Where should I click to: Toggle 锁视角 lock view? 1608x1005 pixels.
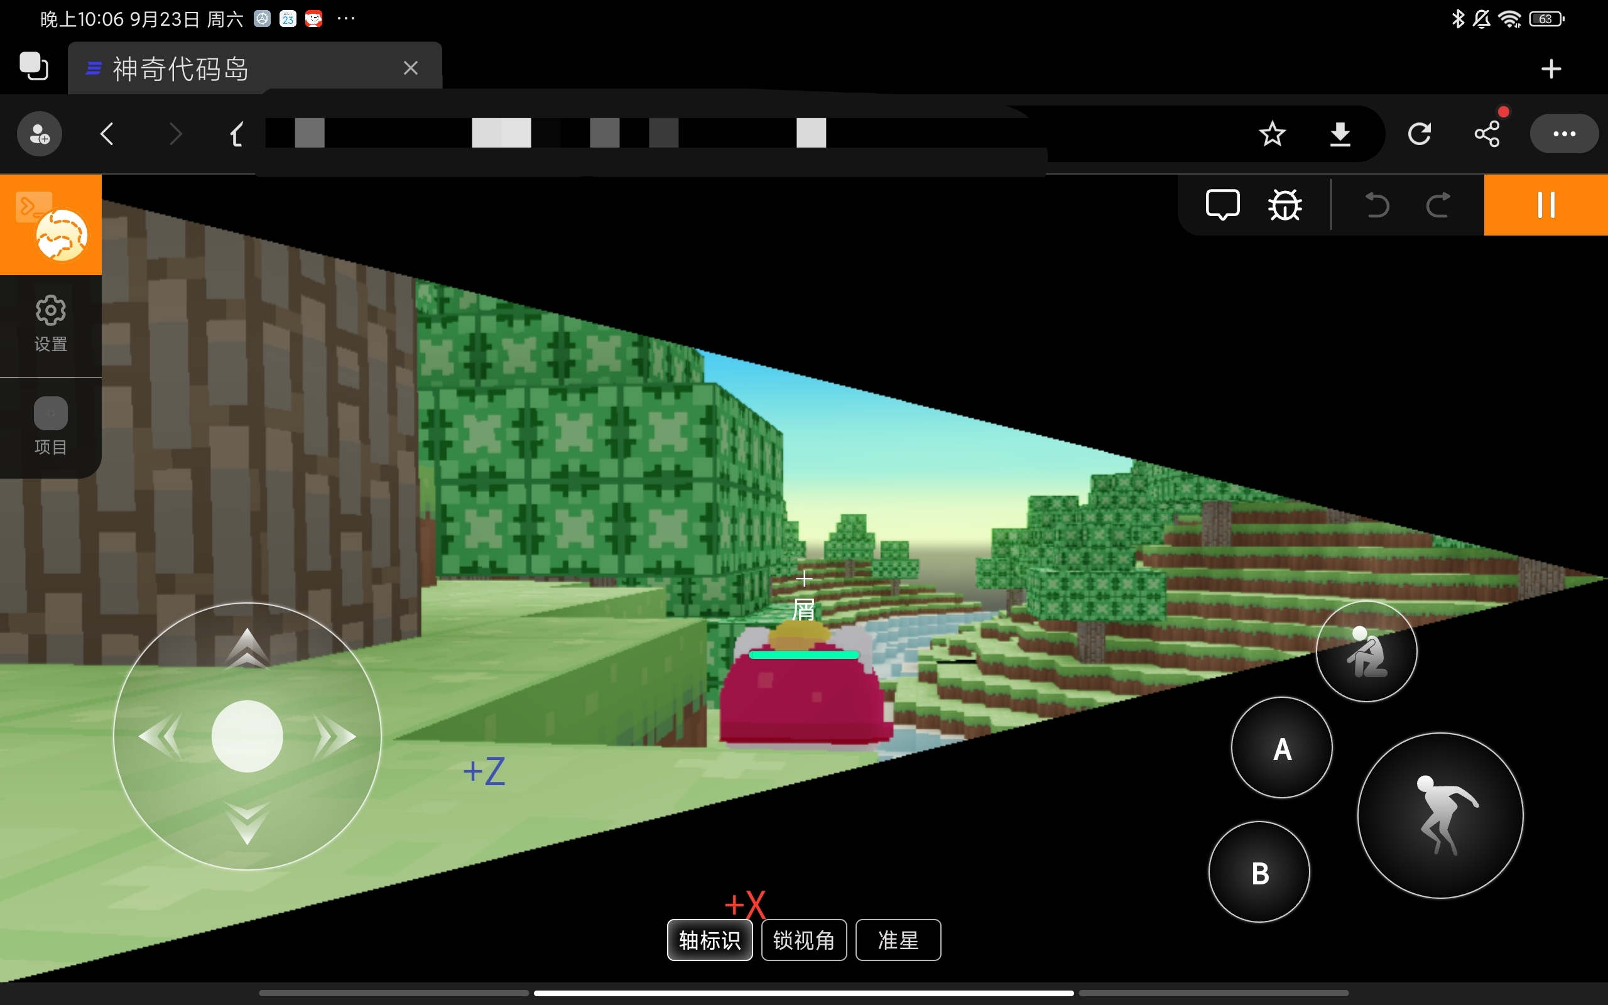pos(804,940)
